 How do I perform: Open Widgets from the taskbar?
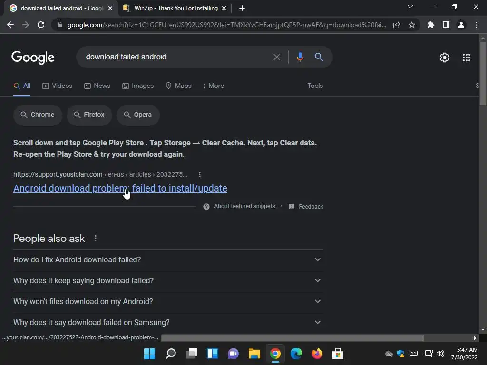(213, 354)
